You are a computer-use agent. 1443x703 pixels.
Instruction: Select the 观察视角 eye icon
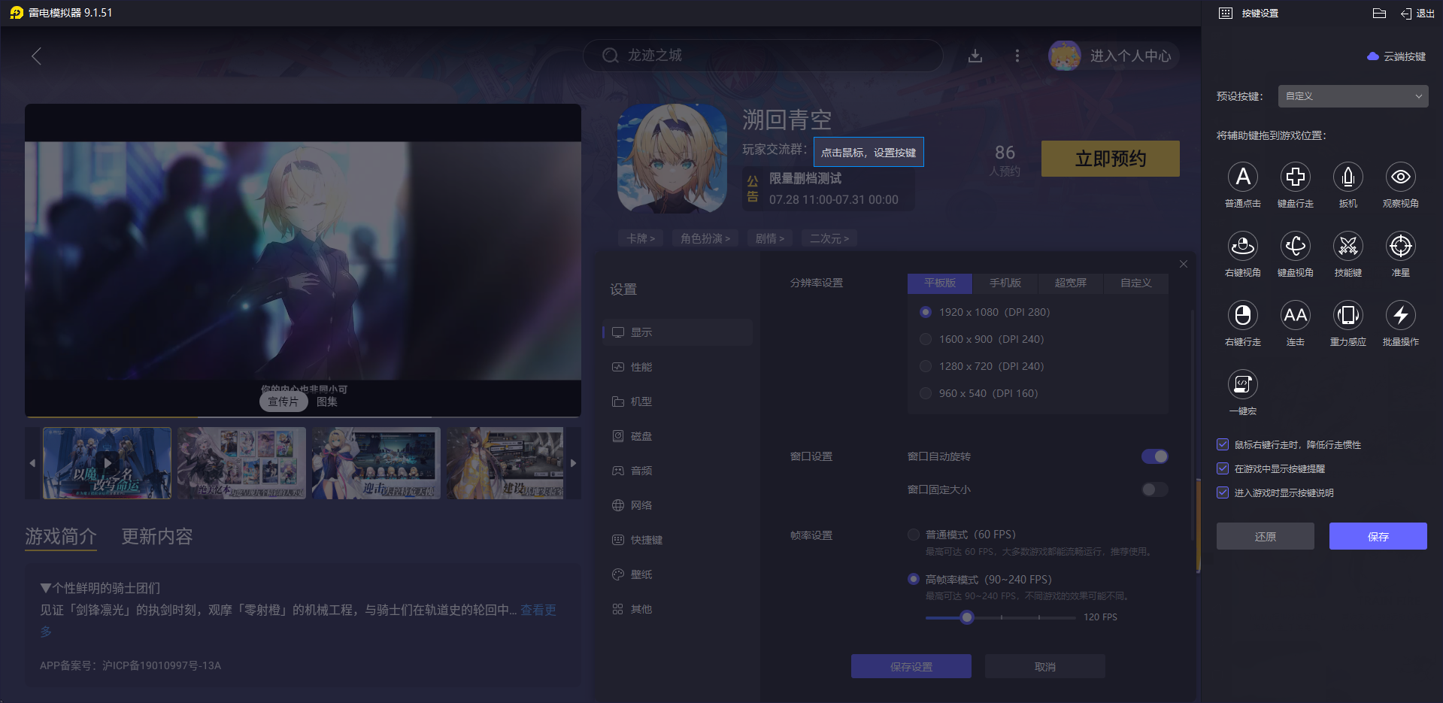point(1401,177)
